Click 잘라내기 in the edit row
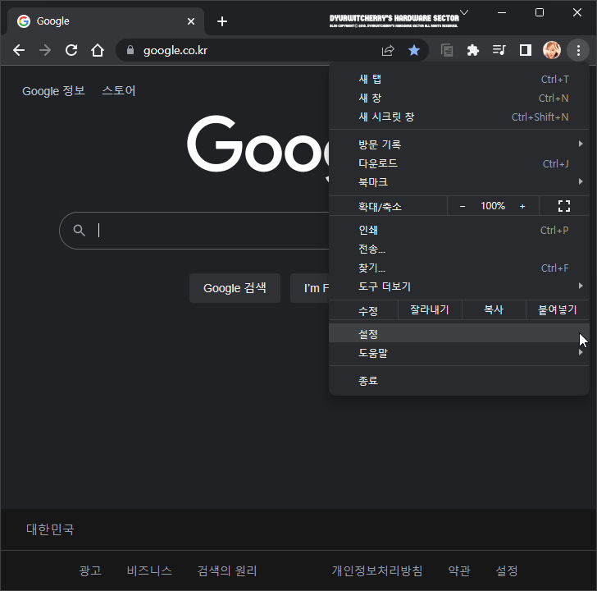Screen dimensions: 597x591 pos(430,309)
